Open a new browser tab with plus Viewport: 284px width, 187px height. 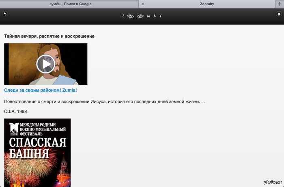(280, 4)
